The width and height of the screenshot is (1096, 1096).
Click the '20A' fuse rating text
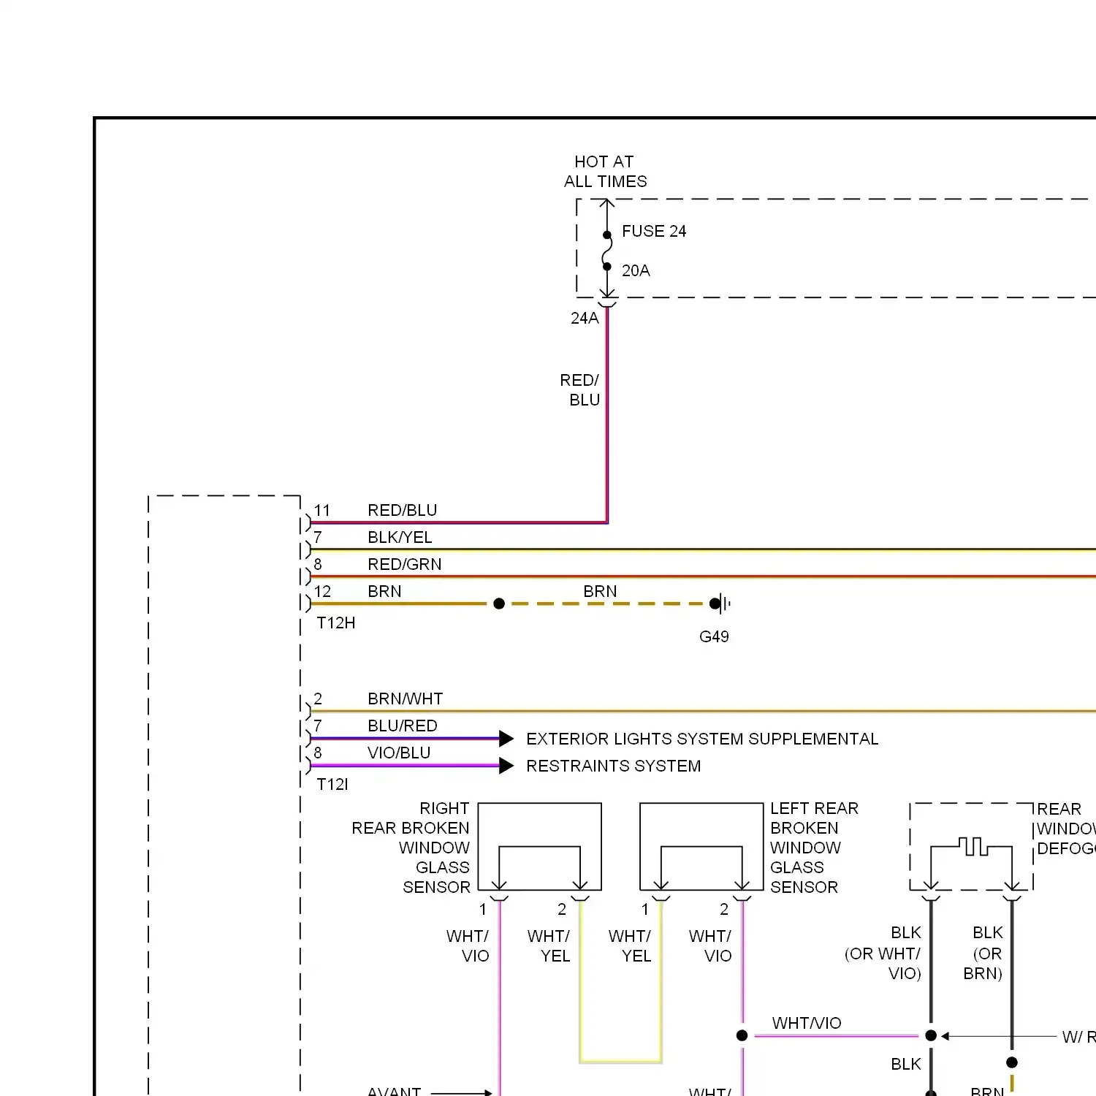click(x=636, y=271)
